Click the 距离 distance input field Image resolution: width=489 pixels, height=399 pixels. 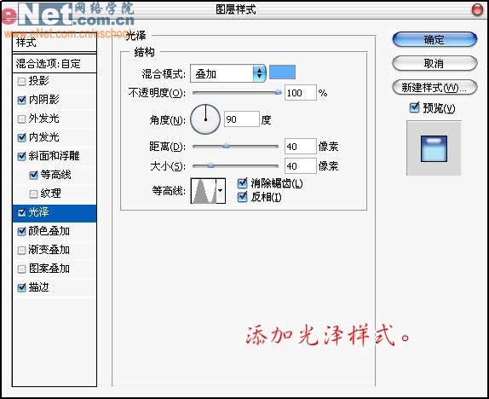click(301, 147)
